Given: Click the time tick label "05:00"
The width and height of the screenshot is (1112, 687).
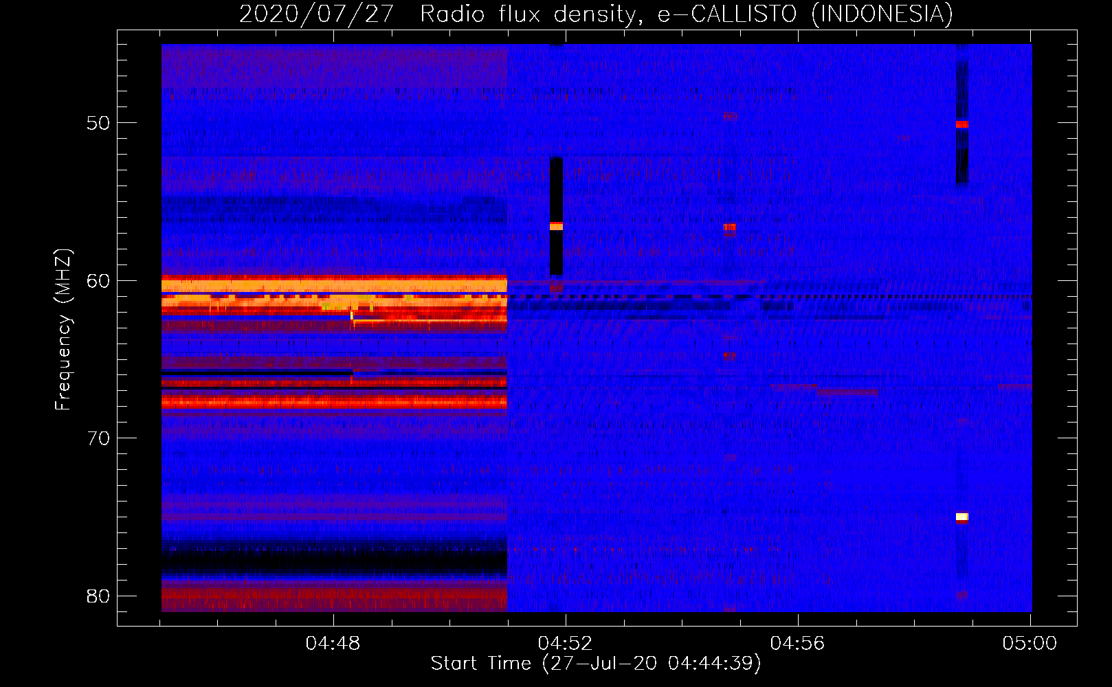Looking at the screenshot, I should (1030, 644).
